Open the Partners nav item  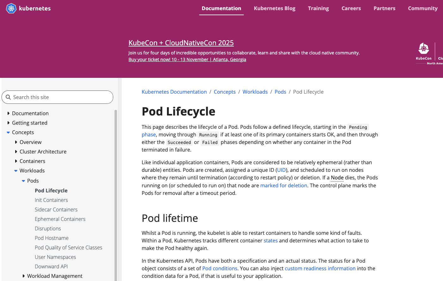(x=385, y=8)
